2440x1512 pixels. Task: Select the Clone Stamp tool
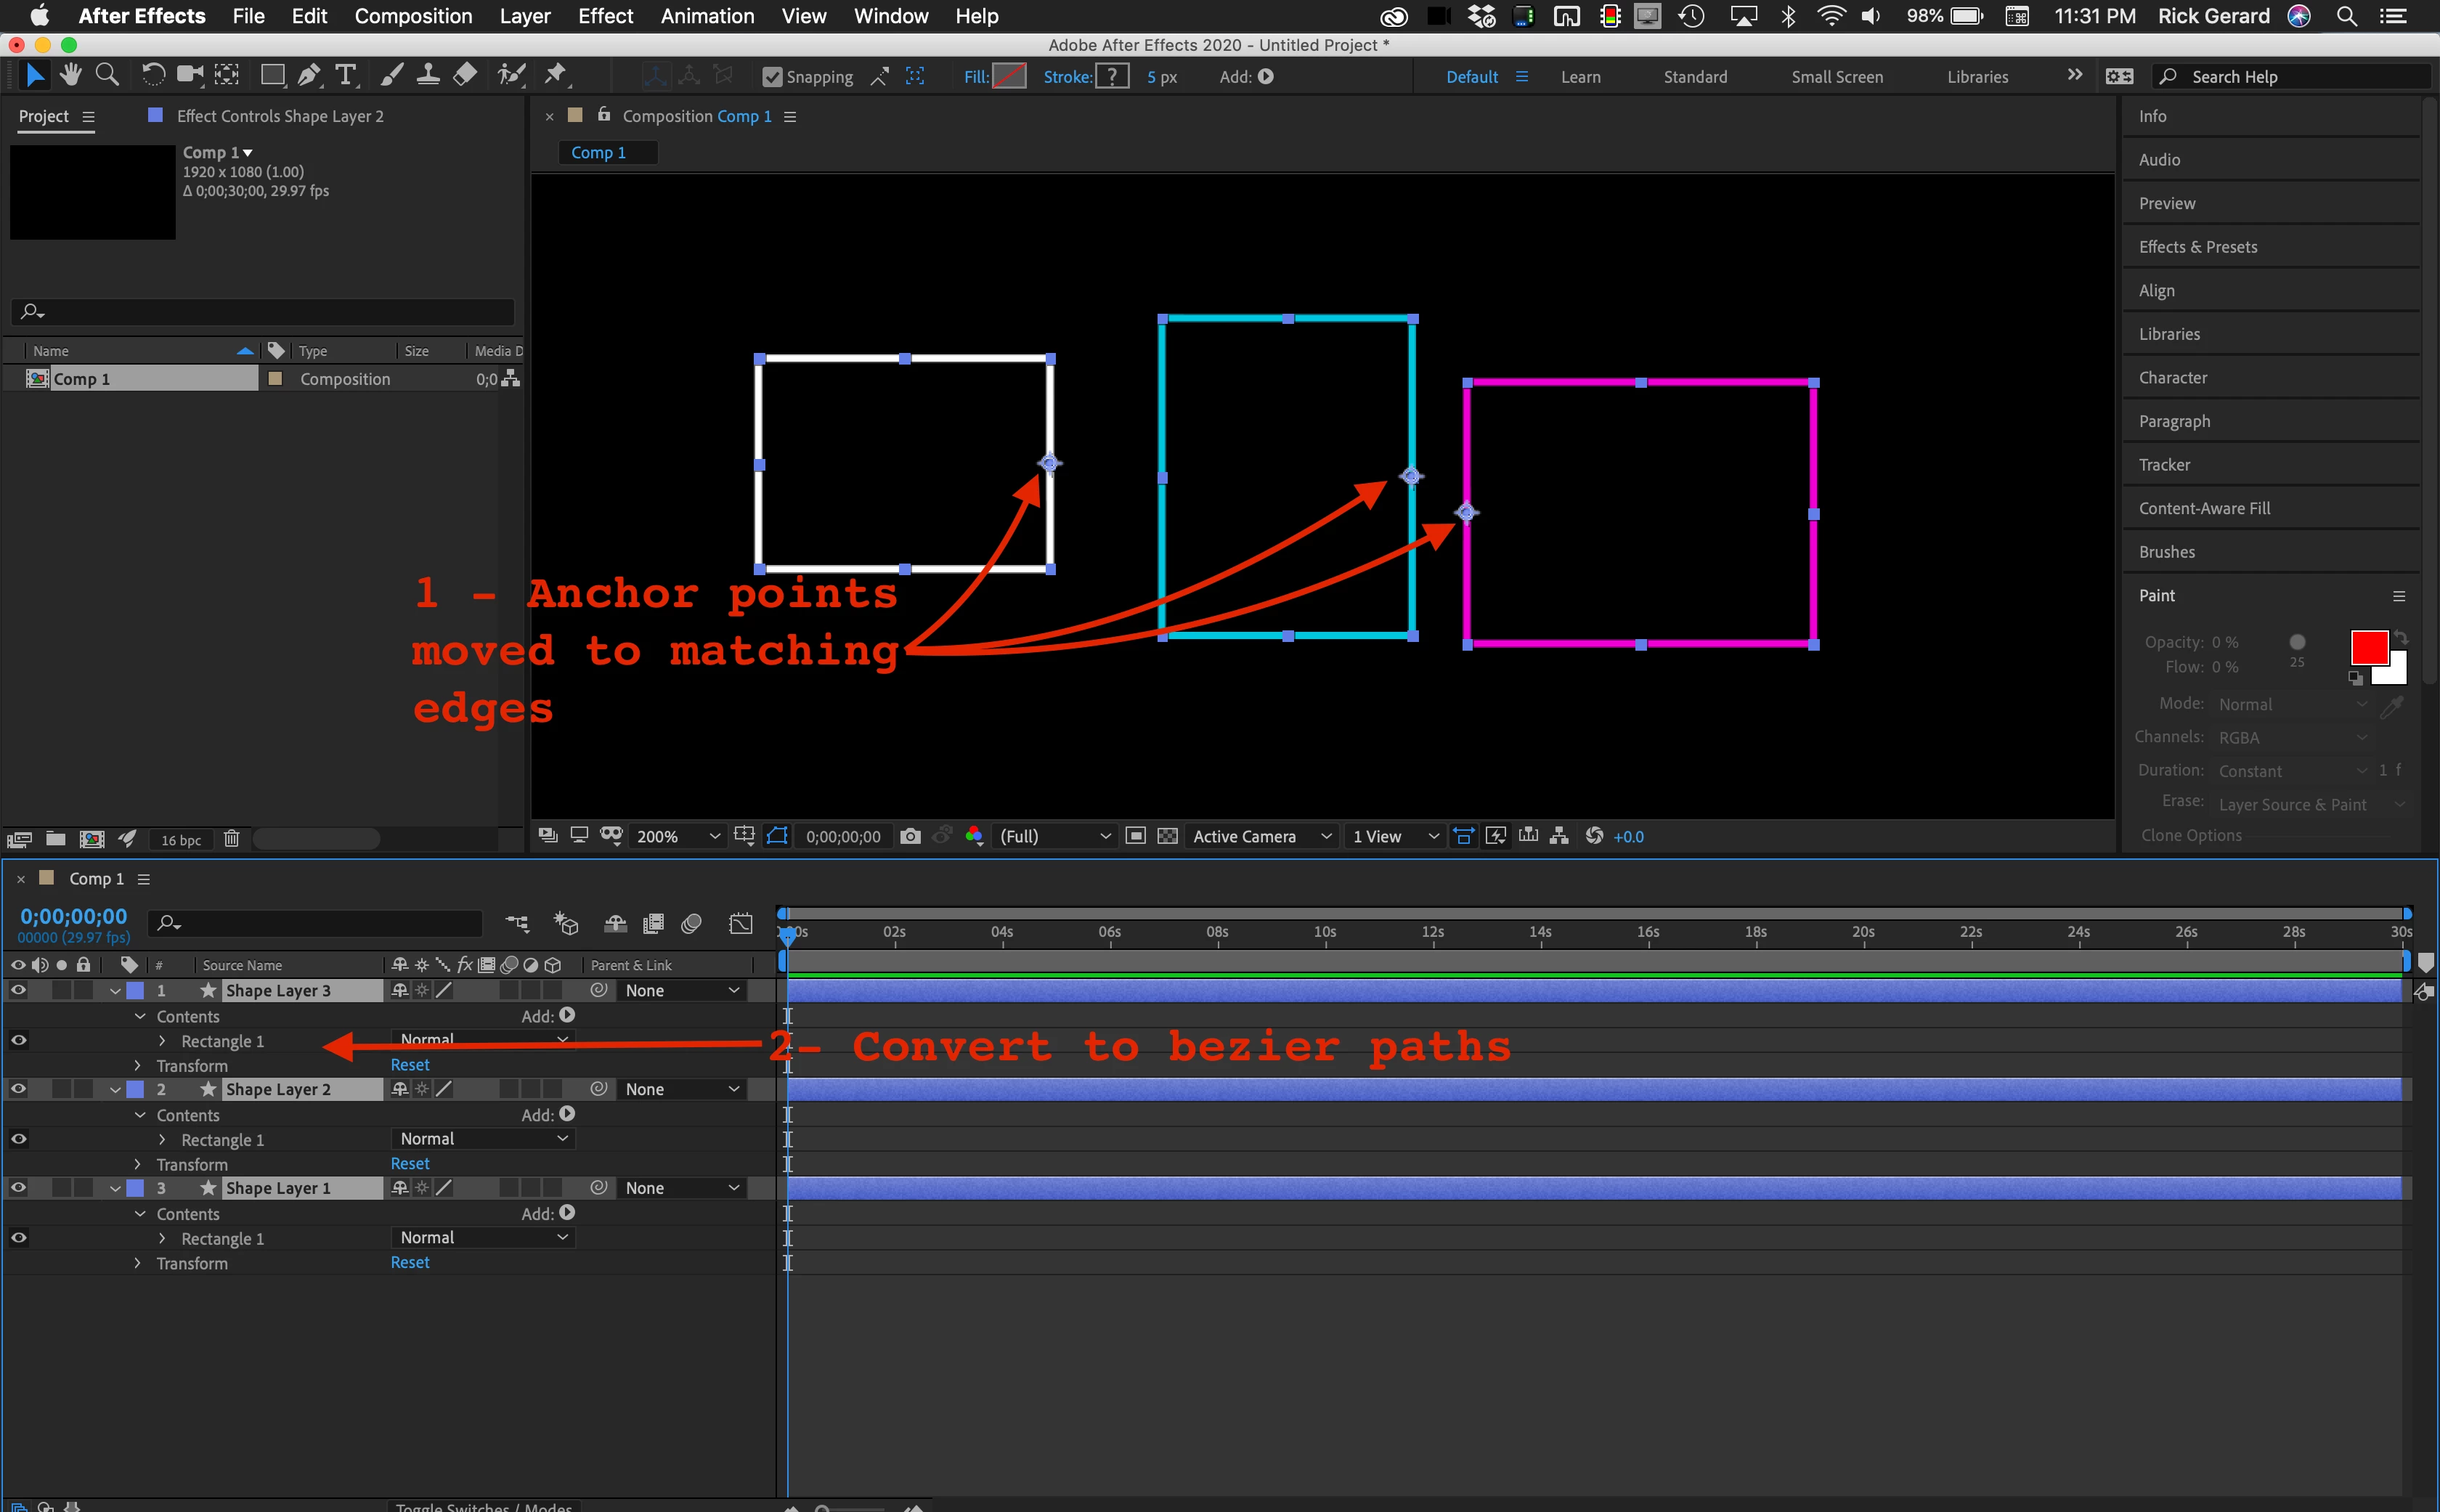[x=428, y=75]
